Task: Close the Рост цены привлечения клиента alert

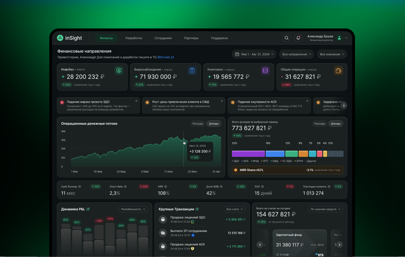Action: (x=222, y=101)
